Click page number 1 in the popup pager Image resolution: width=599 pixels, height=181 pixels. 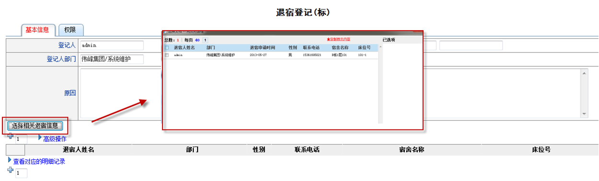[205, 40]
